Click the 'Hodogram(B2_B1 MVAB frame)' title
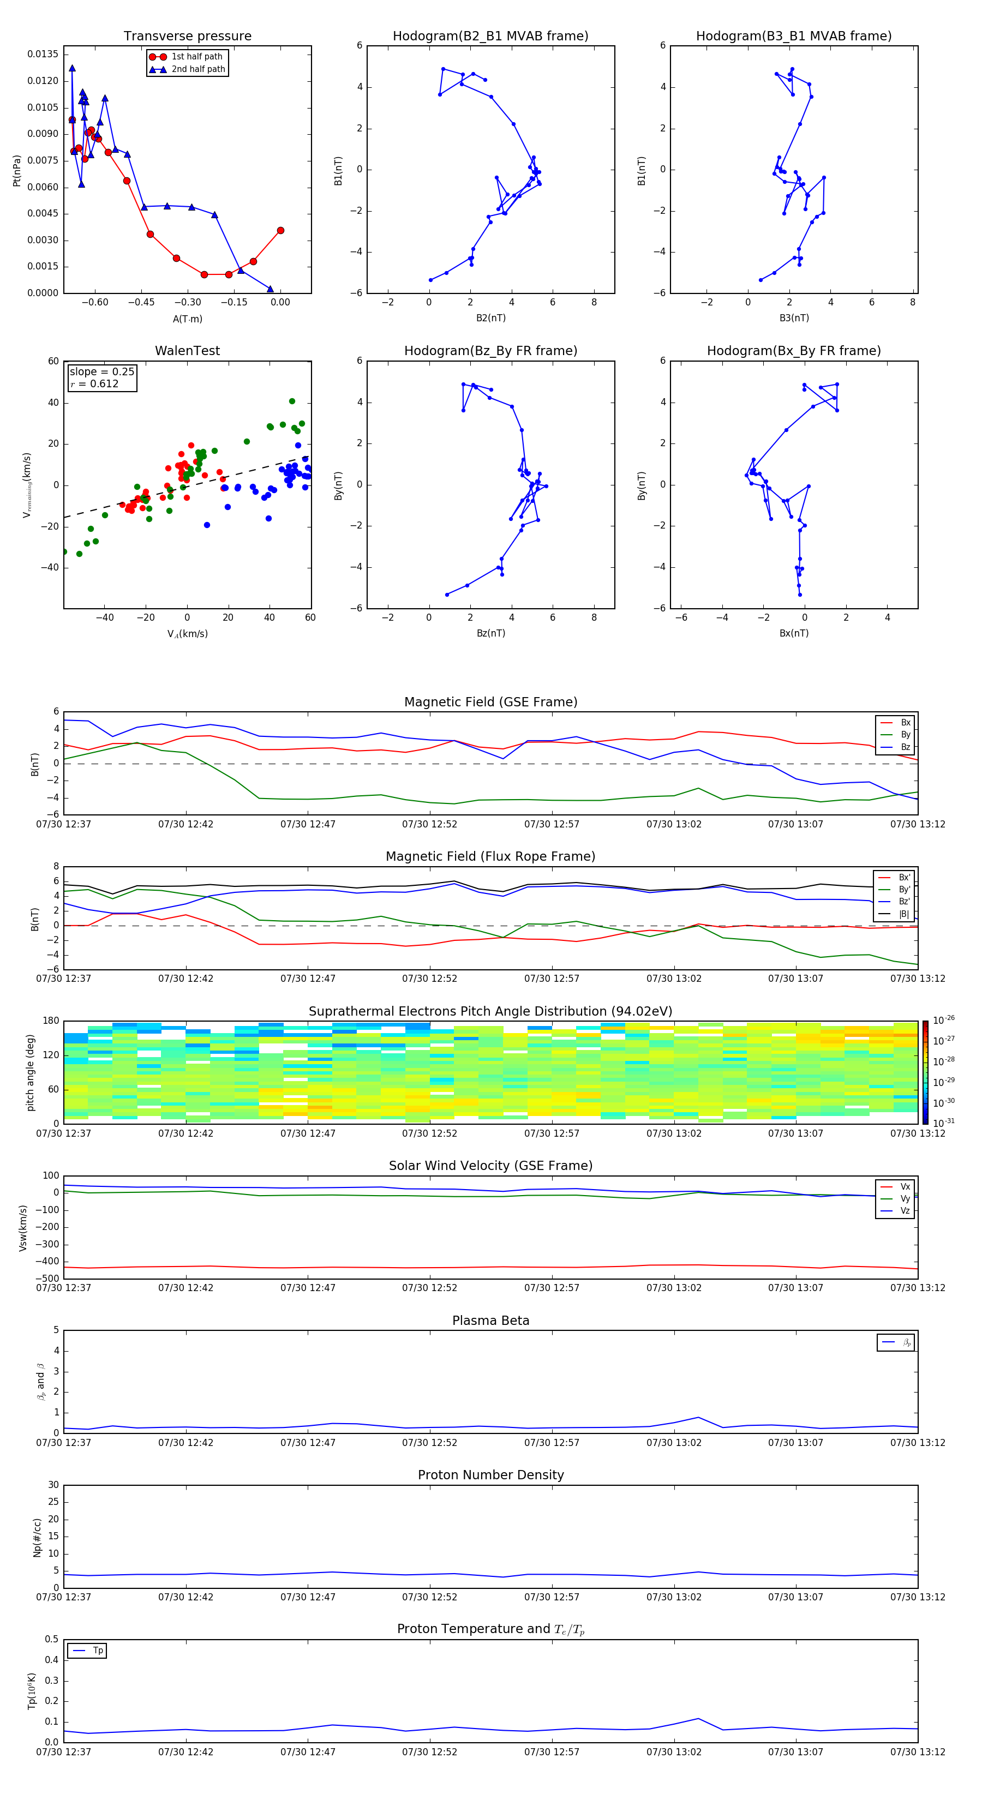Viewport: 982px width, 1800px height. pos(490,37)
